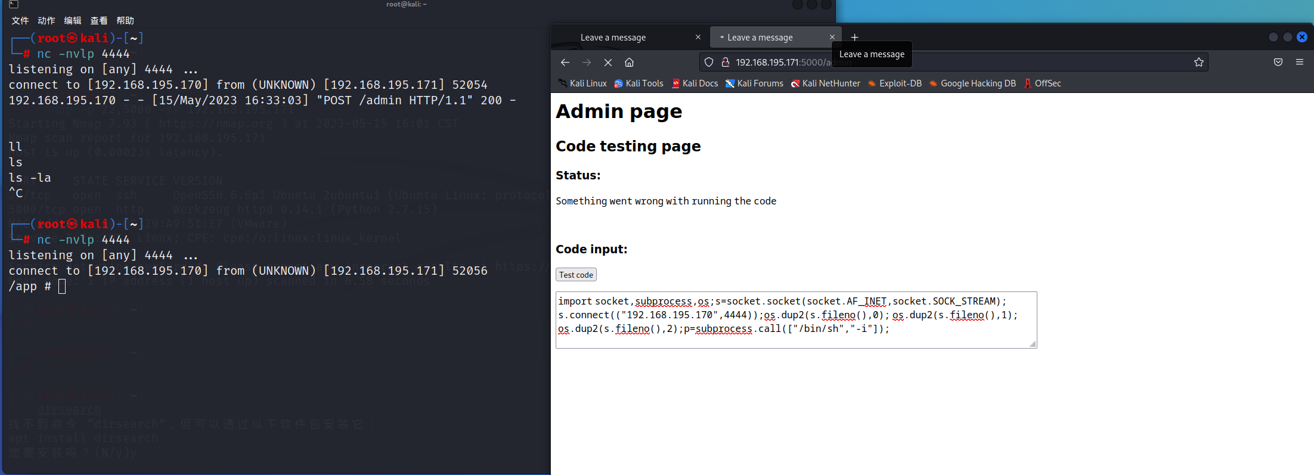
Task: Click the Test code button
Action: [x=576, y=275]
